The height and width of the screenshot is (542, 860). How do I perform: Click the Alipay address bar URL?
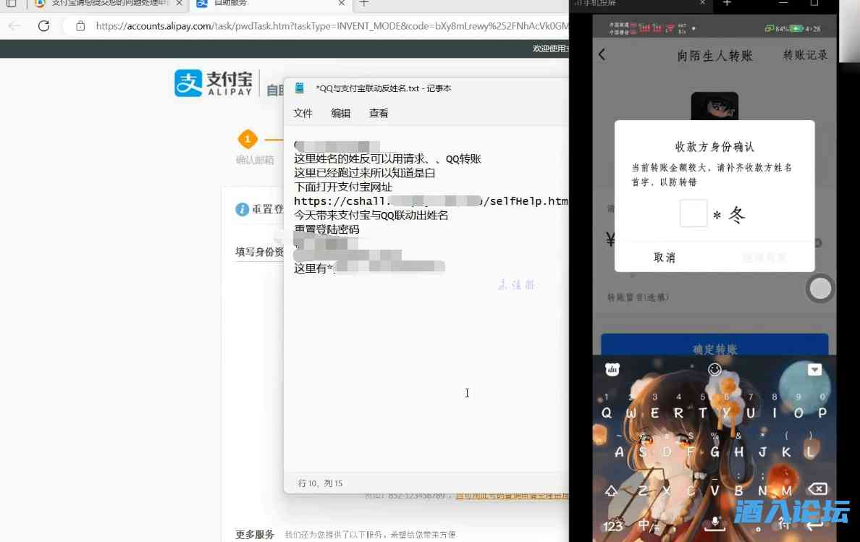tap(332, 26)
